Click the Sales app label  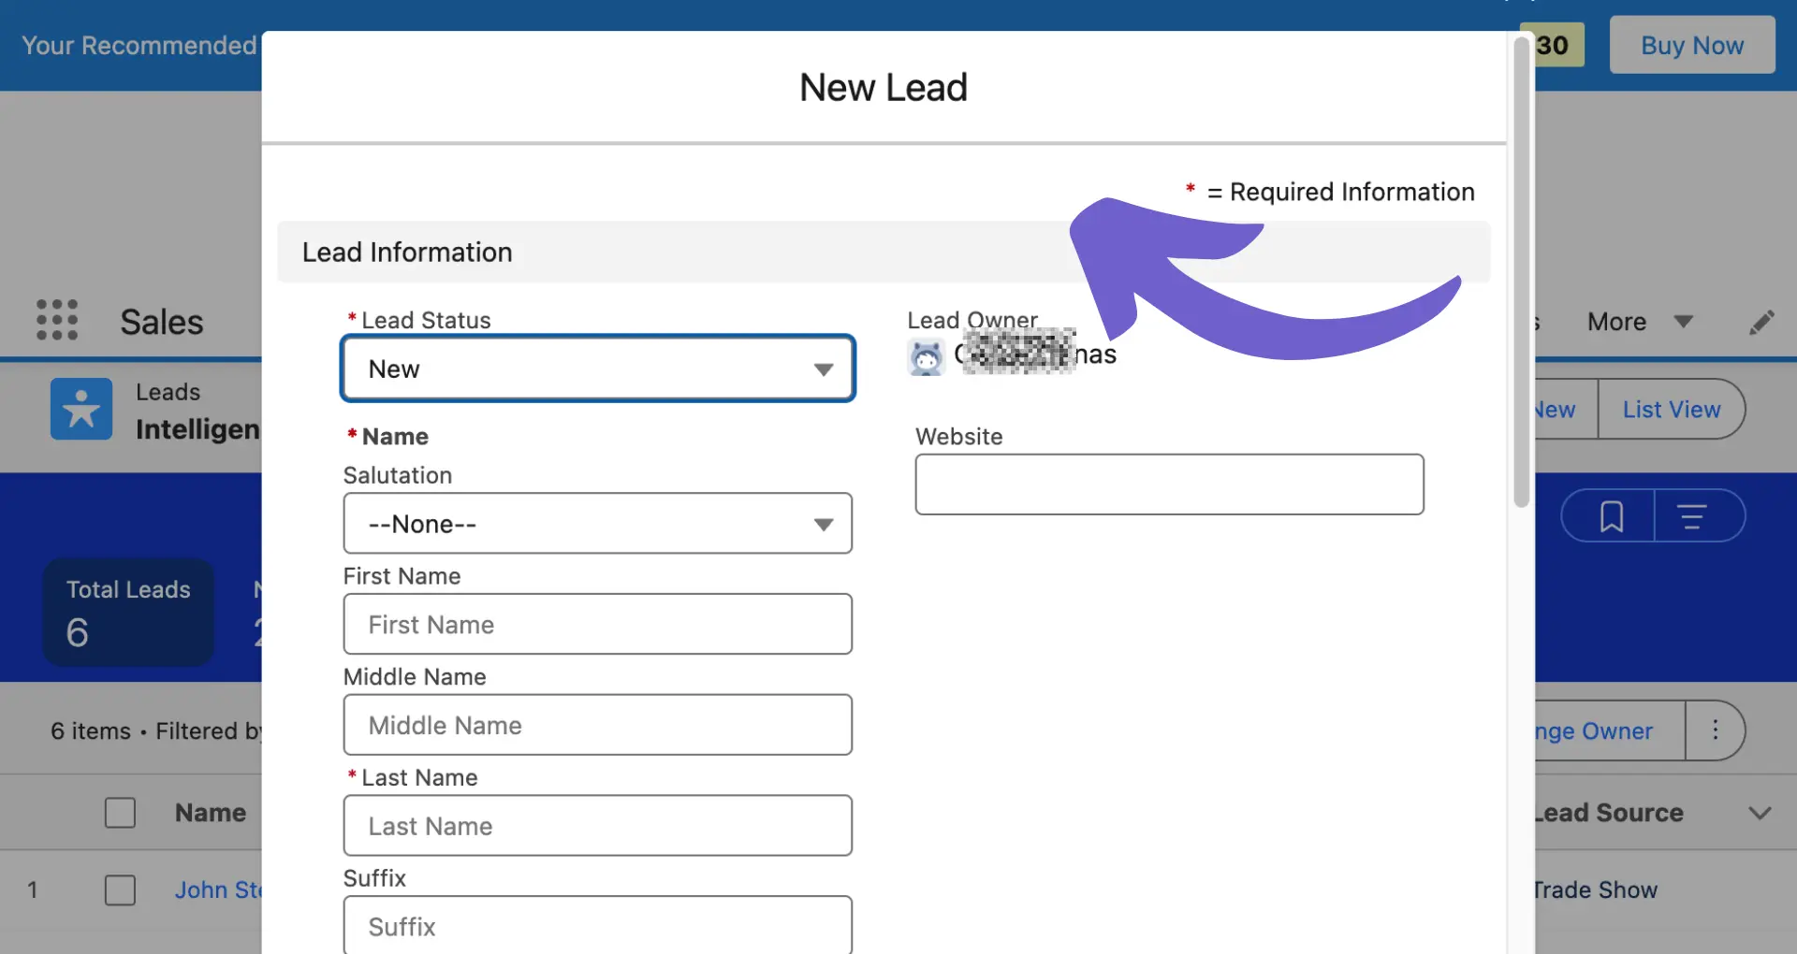tap(160, 322)
